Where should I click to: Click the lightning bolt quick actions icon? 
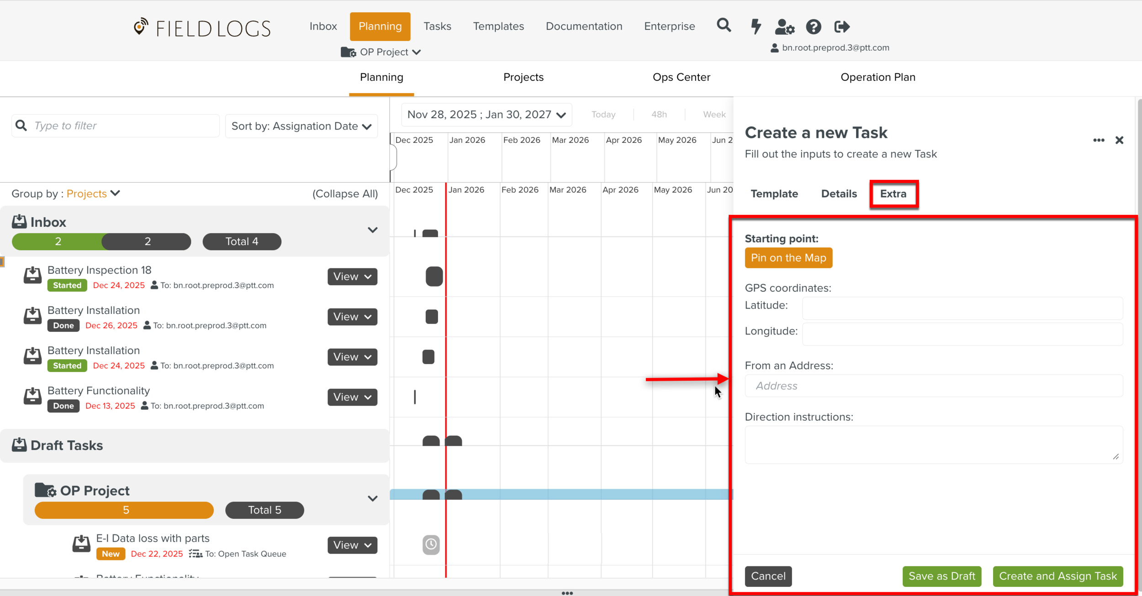pyautogui.click(x=756, y=26)
